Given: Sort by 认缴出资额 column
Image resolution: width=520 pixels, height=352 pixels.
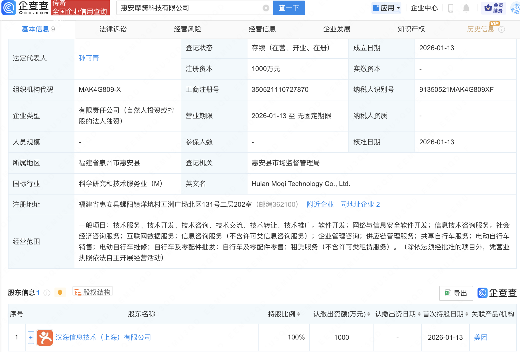Looking at the screenshot, I should (x=369, y=314).
